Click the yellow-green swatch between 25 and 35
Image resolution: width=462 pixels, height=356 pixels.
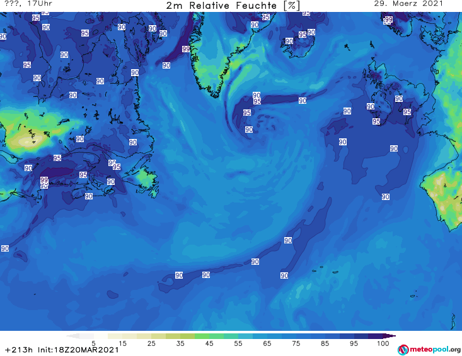173,336
